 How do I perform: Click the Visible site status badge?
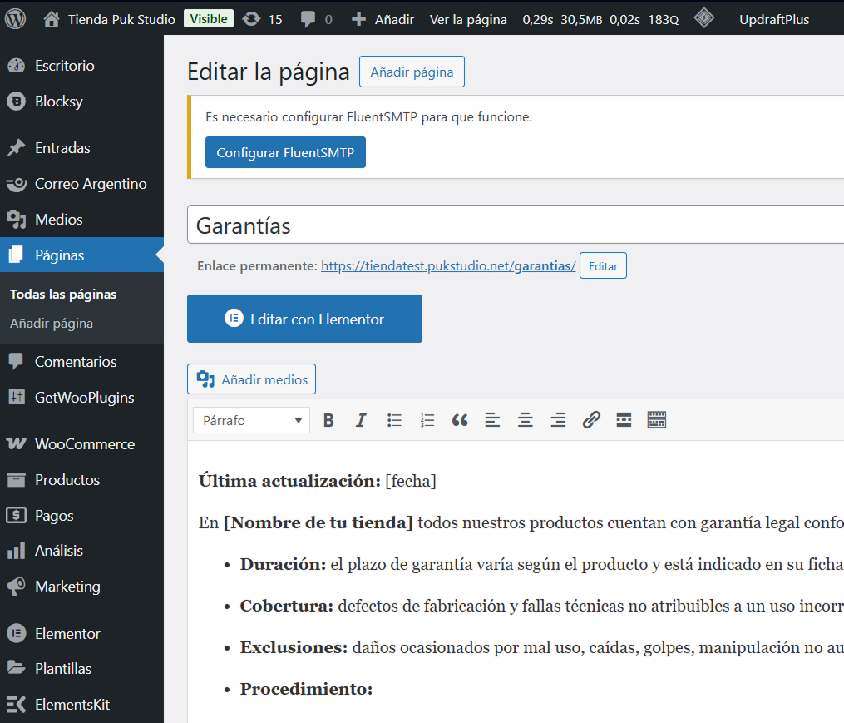208,19
